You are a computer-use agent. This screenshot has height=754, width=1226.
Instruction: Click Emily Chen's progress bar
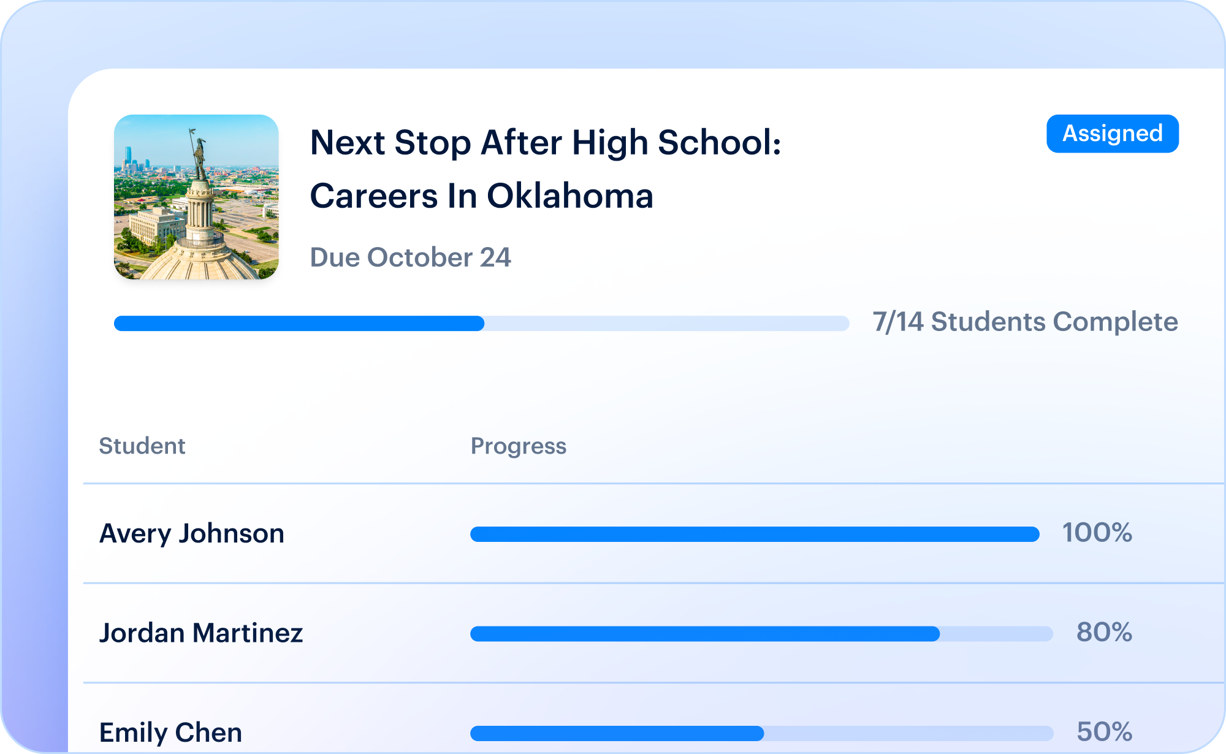pos(761,733)
